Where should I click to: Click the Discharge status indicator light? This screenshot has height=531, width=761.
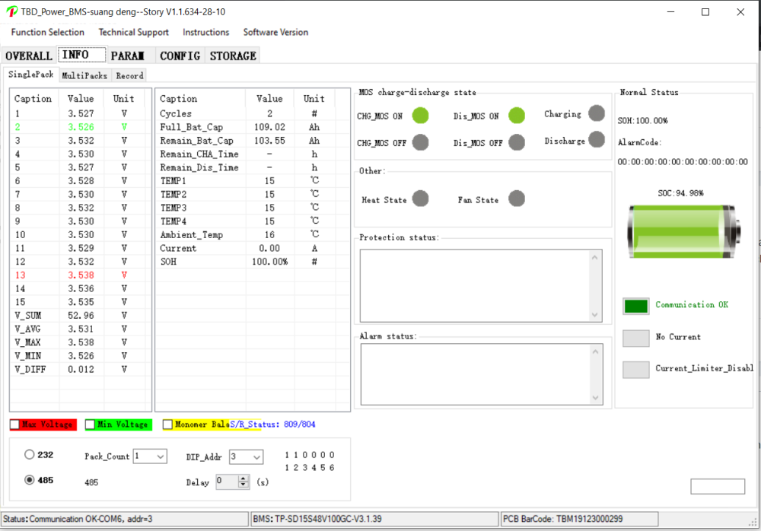pyautogui.click(x=597, y=140)
